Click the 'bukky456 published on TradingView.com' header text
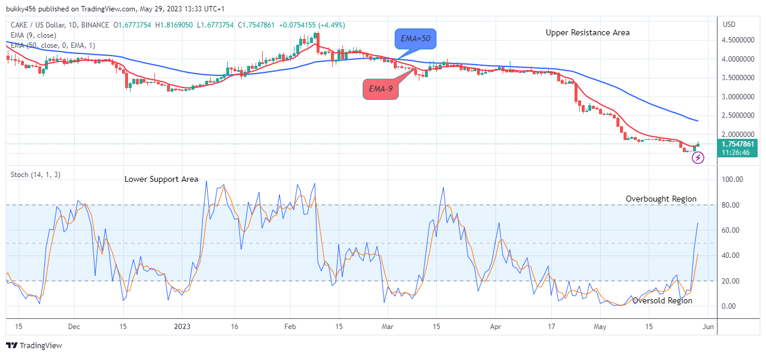766x356 pixels. (72, 10)
